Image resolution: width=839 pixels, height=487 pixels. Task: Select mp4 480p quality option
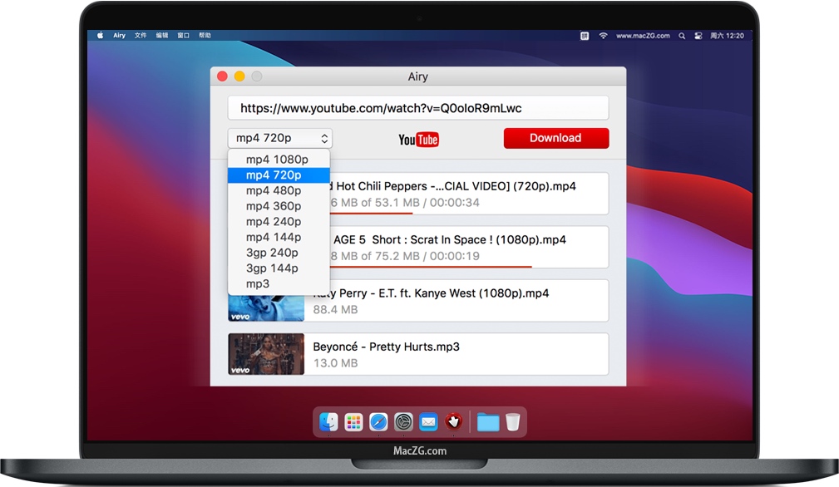click(274, 190)
